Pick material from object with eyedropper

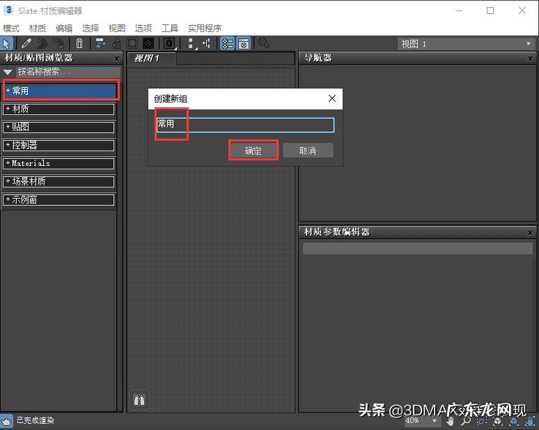pyautogui.click(x=26, y=43)
